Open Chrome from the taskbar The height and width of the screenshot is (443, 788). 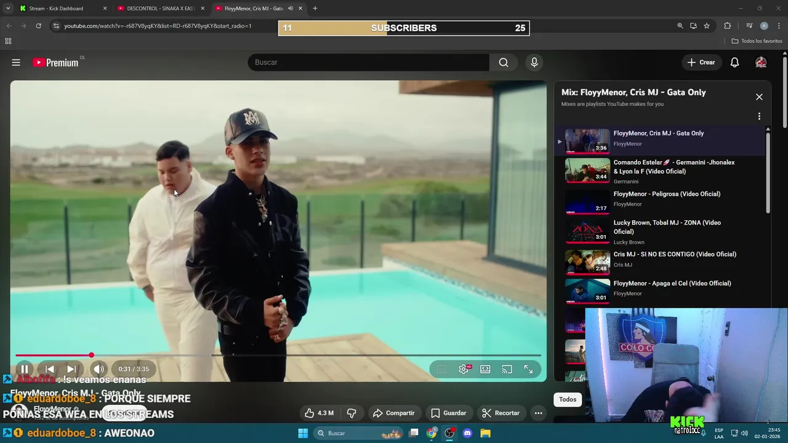tap(432, 433)
